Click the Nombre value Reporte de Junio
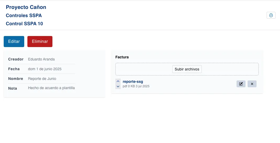The image size is (280, 143). pyautogui.click(x=42, y=79)
